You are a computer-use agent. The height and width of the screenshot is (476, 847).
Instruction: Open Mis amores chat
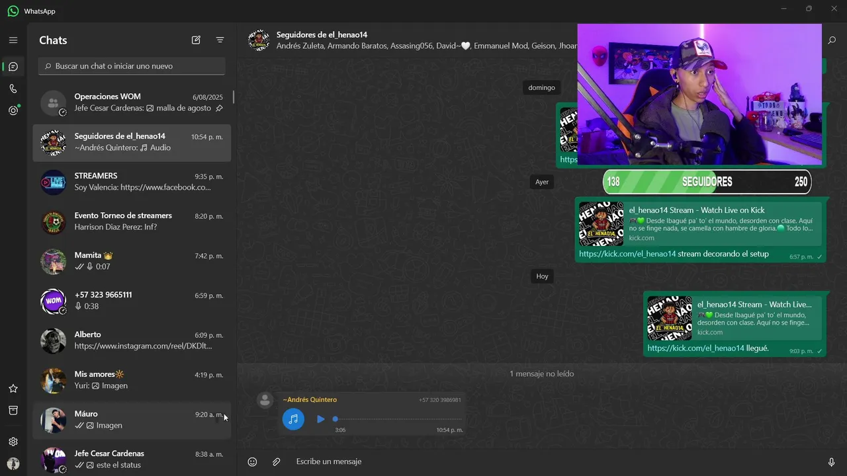tap(132, 380)
